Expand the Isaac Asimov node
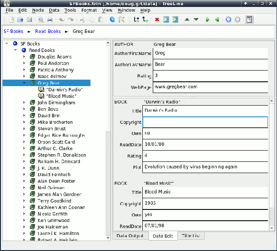 click(25, 76)
